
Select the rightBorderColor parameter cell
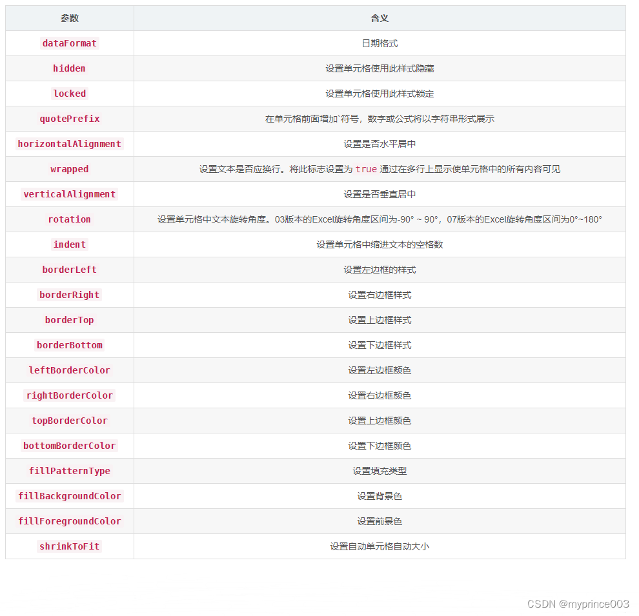click(x=69, y=395)
